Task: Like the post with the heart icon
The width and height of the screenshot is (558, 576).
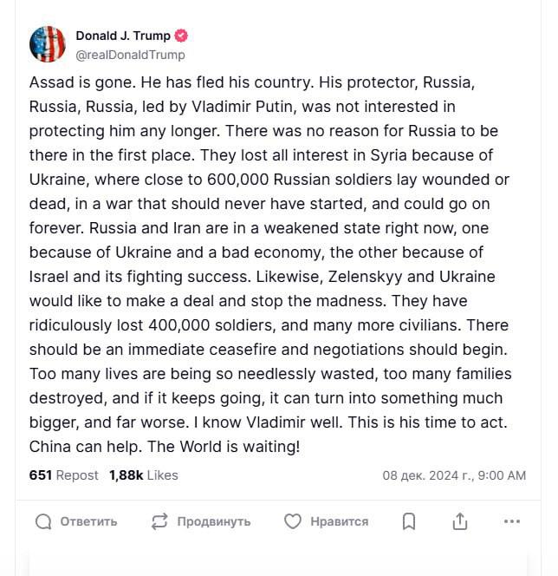Action: pyautogui.click(x=293, y=521)
